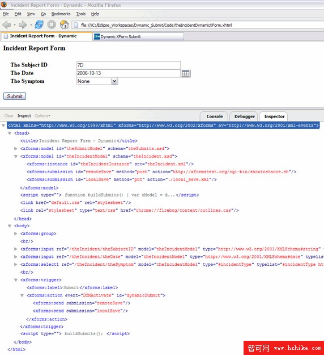324x355 pixels.
Task: Select the script buildSubmits function row in head
Action: click(x=109, y=195)
